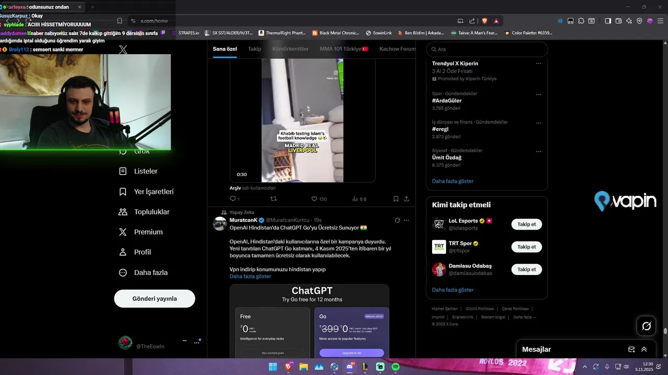Viewport: 668px width, 375px height.
Task: Compose new message in Mesajlar bar
Action: (631, 349)
